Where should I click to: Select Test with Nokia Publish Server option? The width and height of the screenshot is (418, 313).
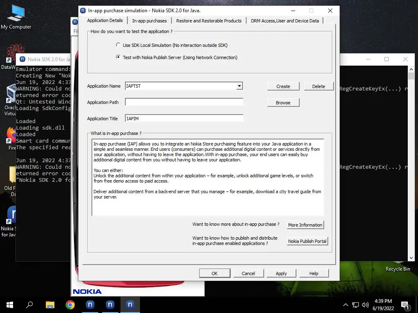118,57
